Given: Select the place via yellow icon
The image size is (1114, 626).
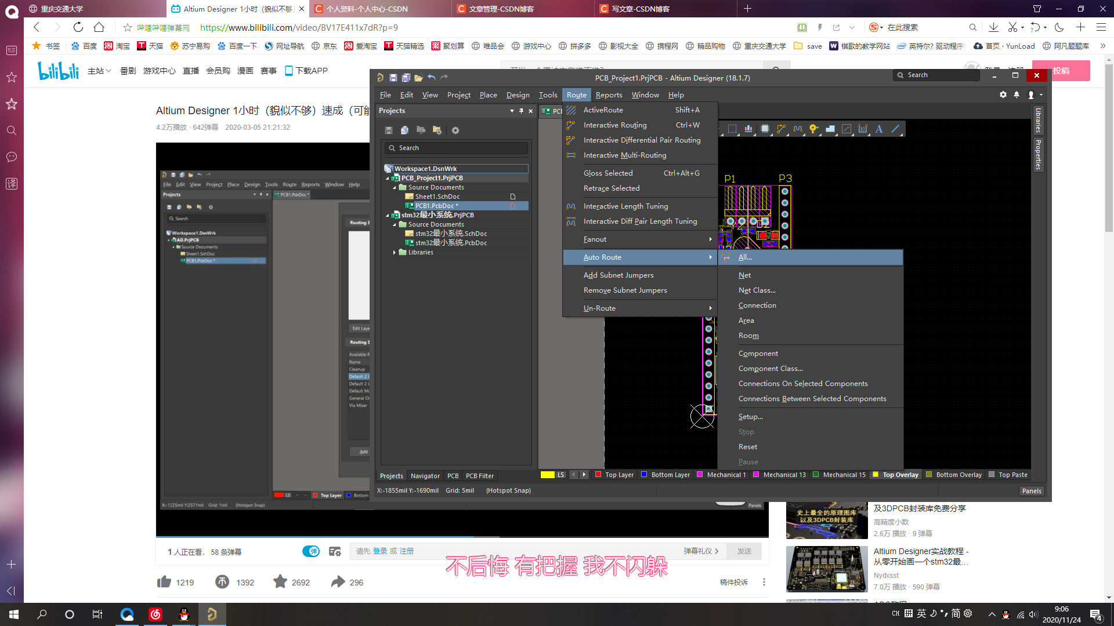Looking at the screenshot, I should coord(814,129).
